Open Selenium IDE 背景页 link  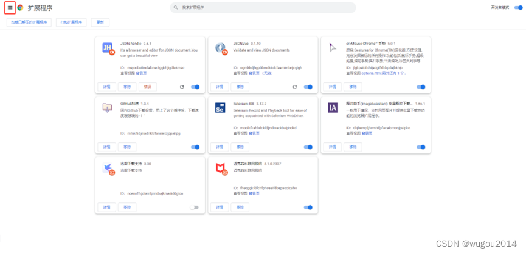click(254, 133)
